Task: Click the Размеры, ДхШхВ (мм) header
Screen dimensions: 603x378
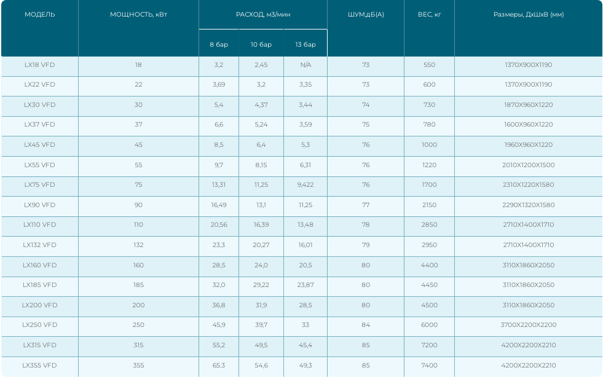Action: (528, 14)
